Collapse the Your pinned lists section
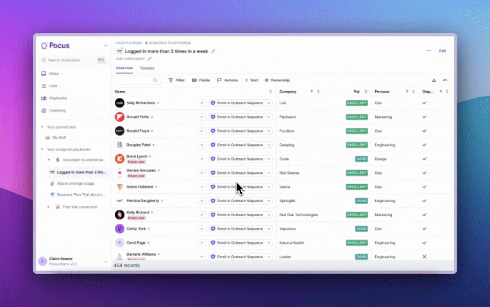 tap(42, 127)
